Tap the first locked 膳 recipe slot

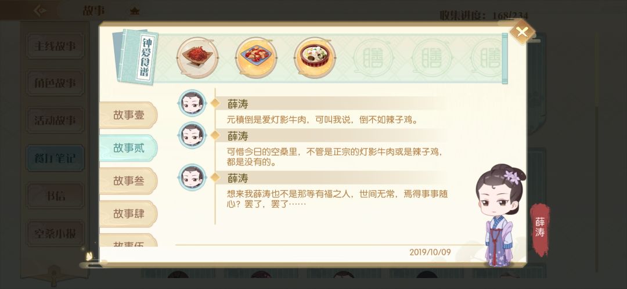(x=373, y=58)
